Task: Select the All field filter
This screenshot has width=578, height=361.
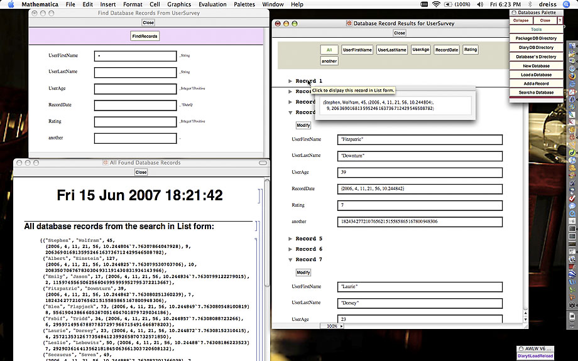Action: [x=329, y=50]
